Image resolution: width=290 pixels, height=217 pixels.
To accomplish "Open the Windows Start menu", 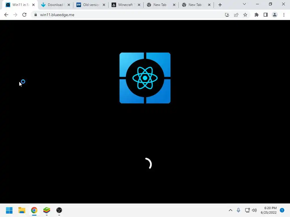I will click(9, 210).
